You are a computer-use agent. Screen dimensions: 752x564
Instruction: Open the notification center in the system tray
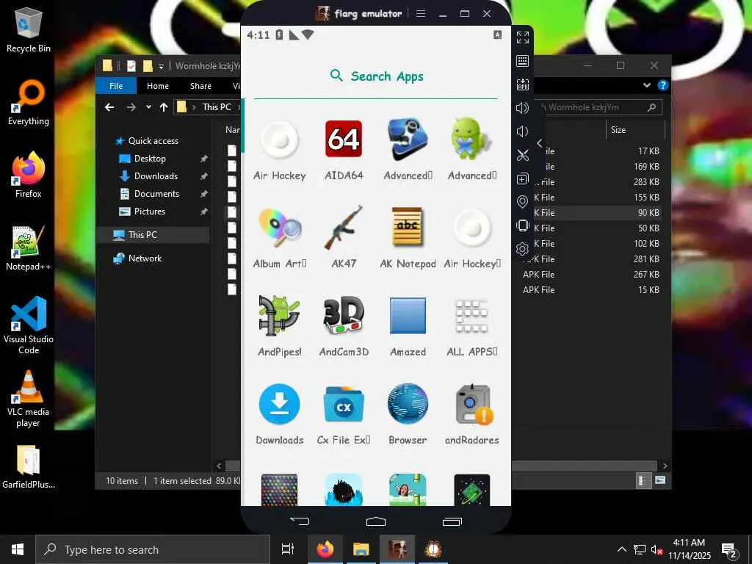(x=730, y=550)
